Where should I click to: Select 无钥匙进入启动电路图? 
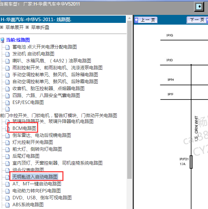coord(35,177)
